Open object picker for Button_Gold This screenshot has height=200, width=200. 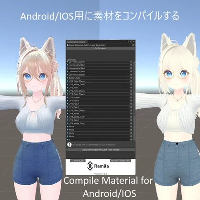131,78
